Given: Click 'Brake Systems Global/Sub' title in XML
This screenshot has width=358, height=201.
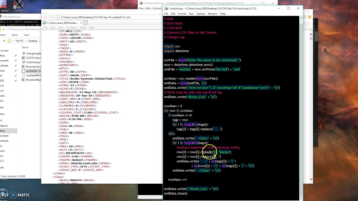Looking at the screenshot, I should coord(91,79).
